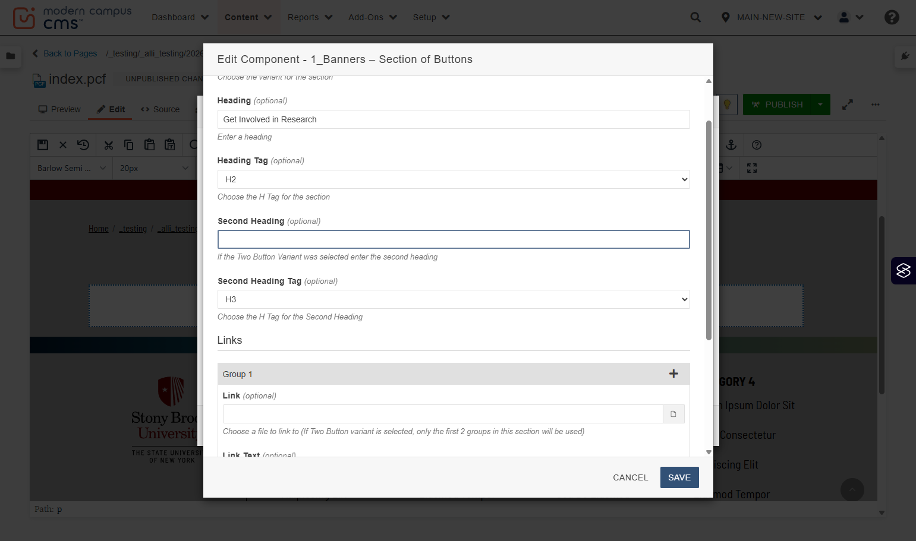Click CANCEL in the Edit Component dialog
Image resolution: width=916 pixels, height=541 pixels.
631,477
